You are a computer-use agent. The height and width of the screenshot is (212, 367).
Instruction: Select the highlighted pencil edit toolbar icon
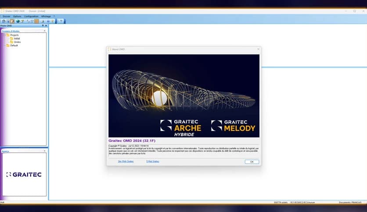12,21
